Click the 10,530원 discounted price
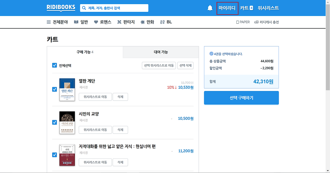 [x=186, y=87]
